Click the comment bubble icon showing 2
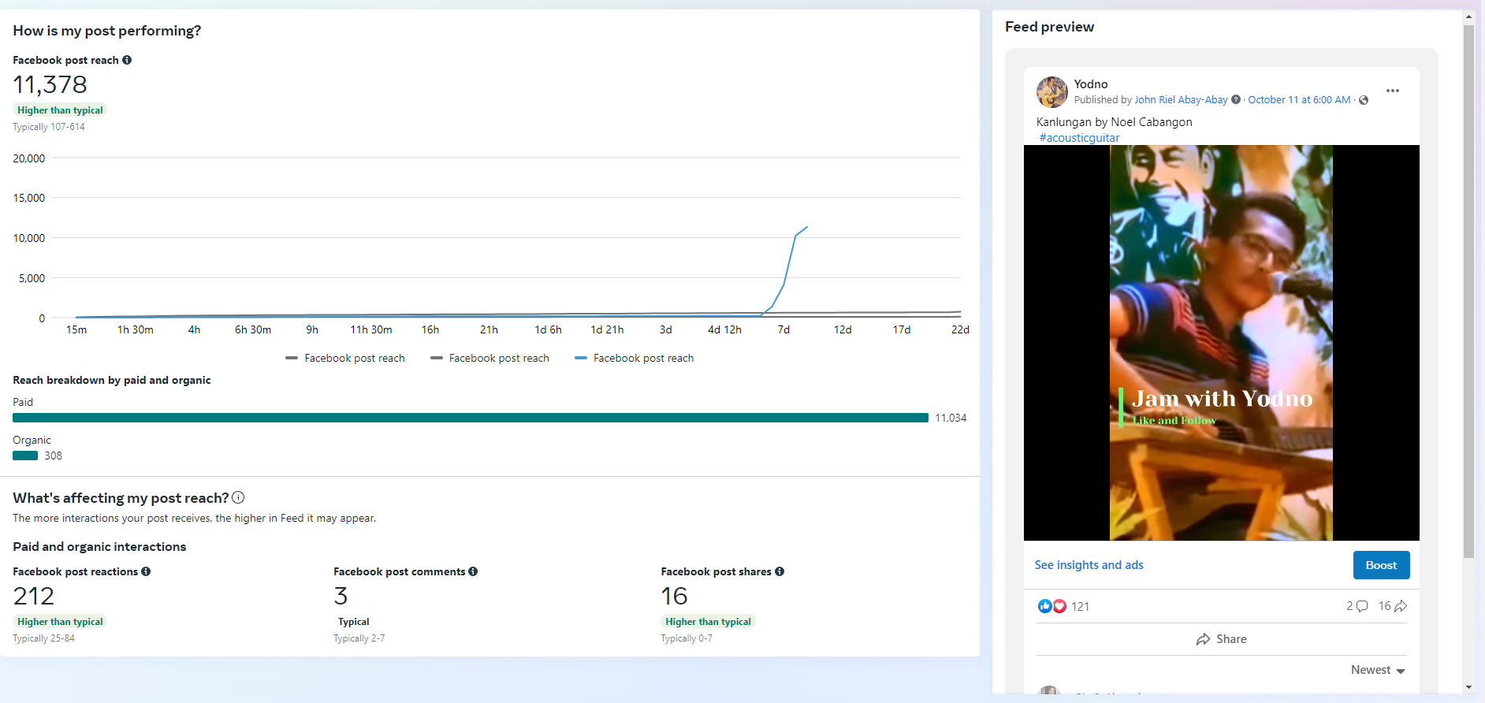Viewport: 1485px width, 703px height. coord(1361,606)
